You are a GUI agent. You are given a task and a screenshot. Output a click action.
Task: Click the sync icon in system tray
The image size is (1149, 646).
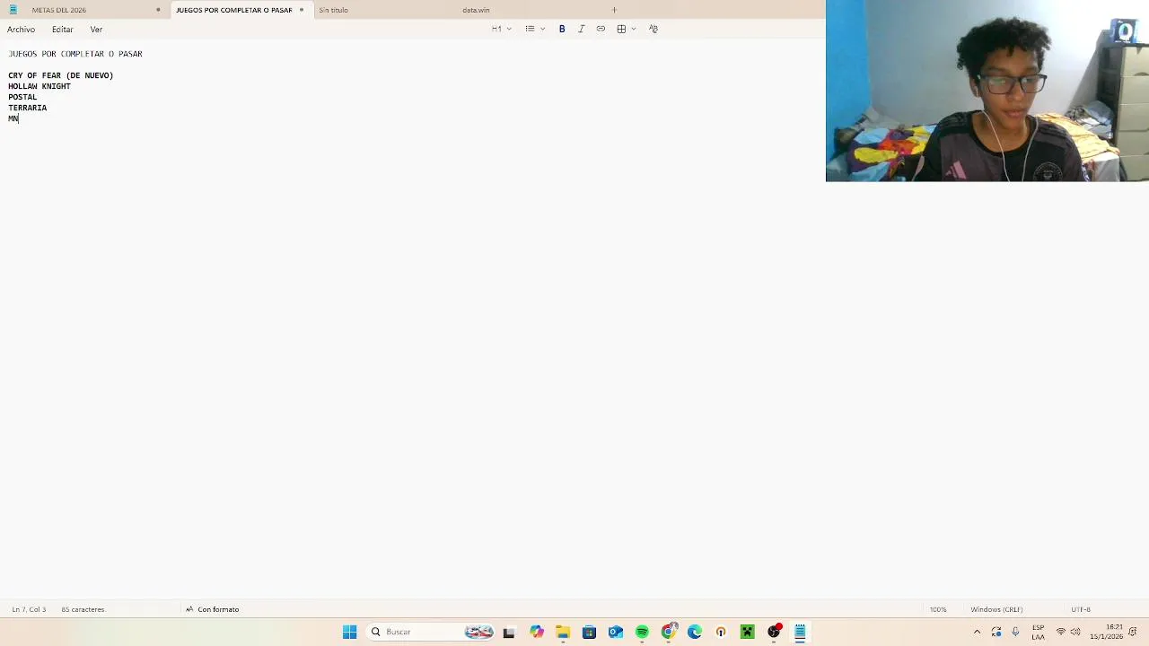996,632
